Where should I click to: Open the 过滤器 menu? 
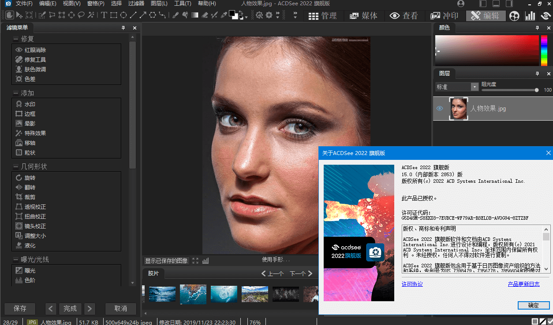tap(136, 4)
